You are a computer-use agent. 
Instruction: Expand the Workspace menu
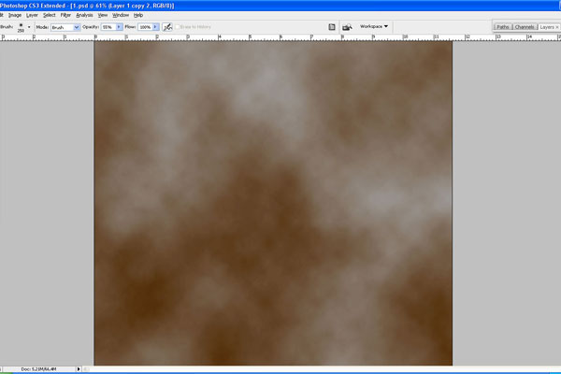374,27
